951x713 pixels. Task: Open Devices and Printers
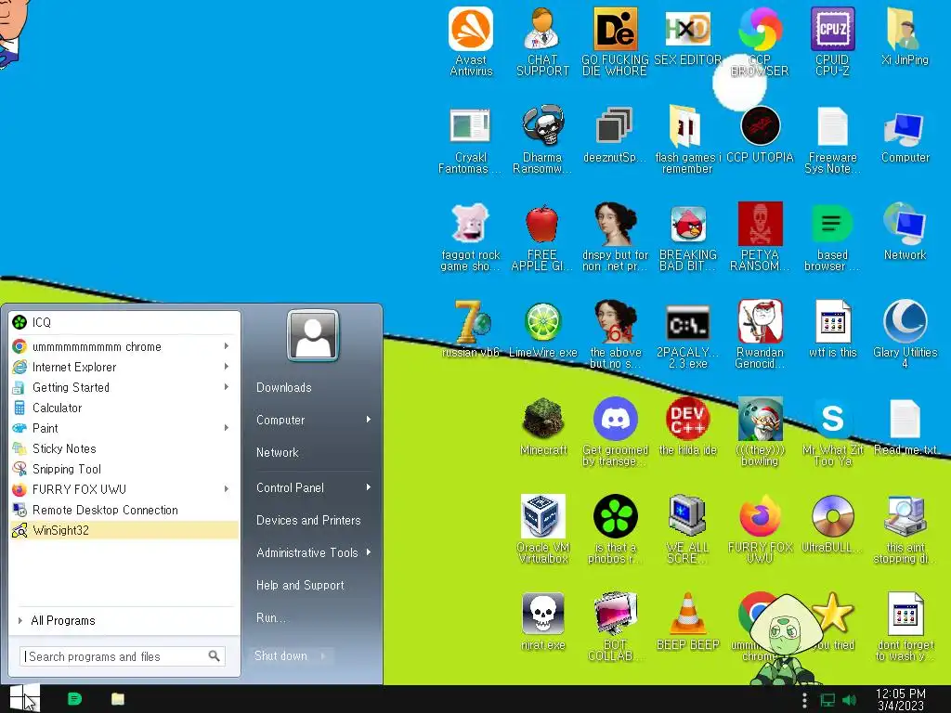(308, 520)
